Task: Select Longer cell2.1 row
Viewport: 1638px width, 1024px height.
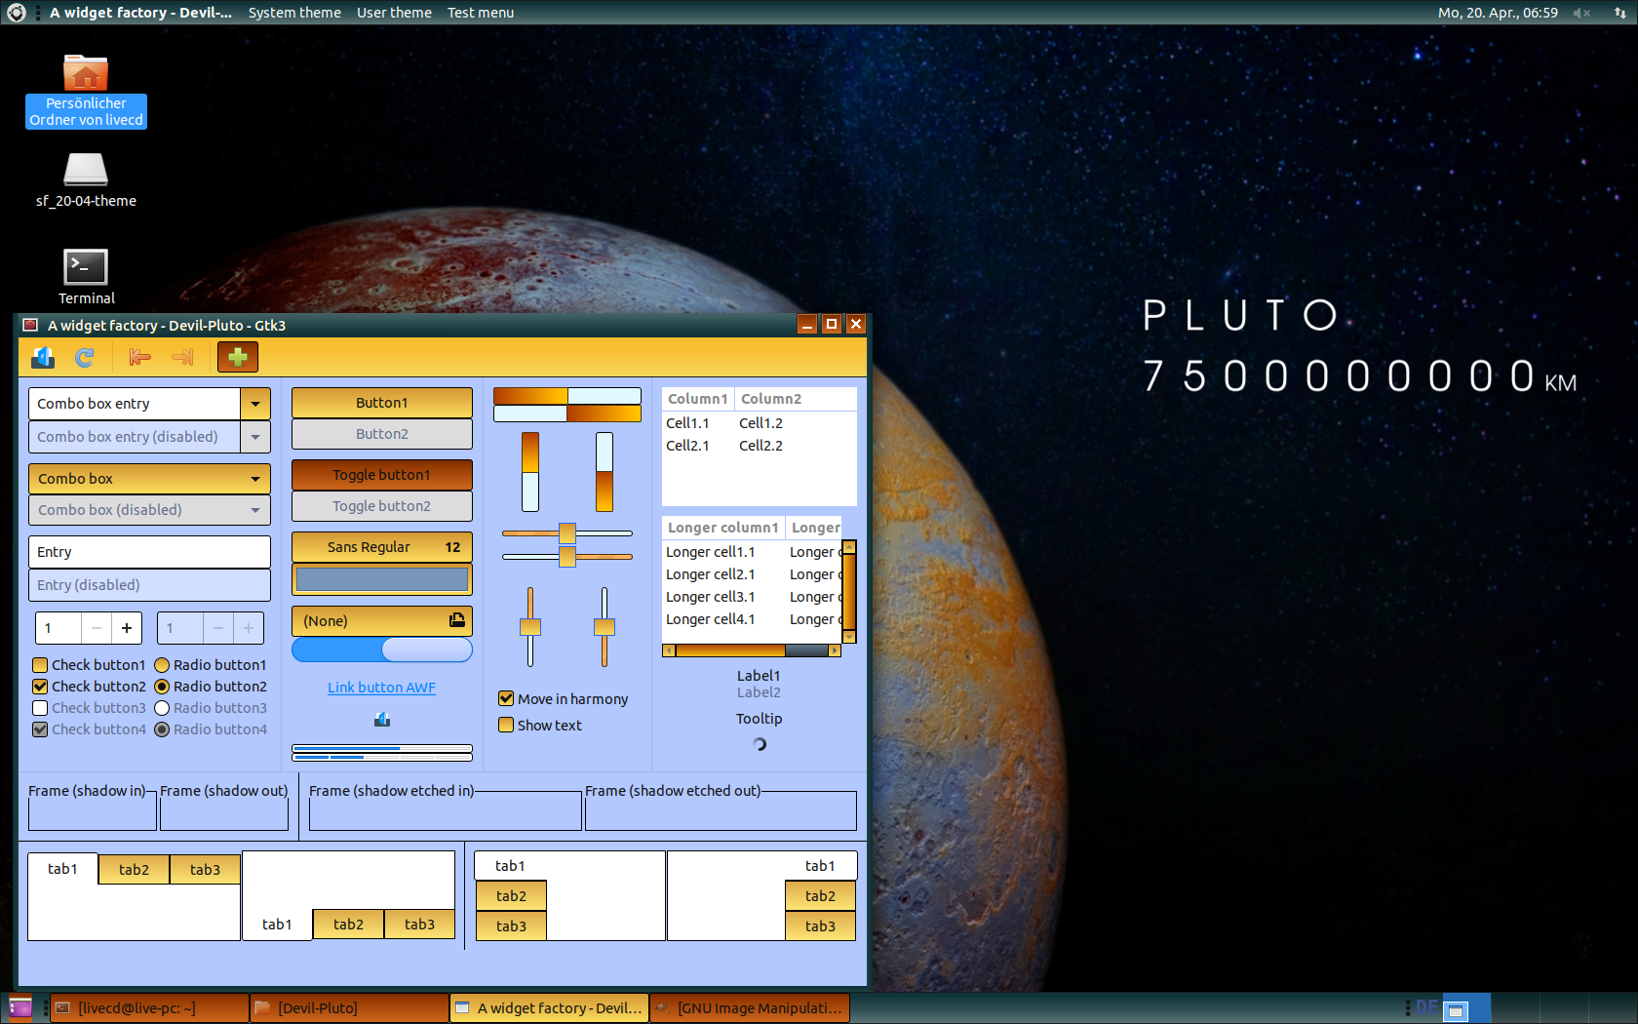Action: 752,574
